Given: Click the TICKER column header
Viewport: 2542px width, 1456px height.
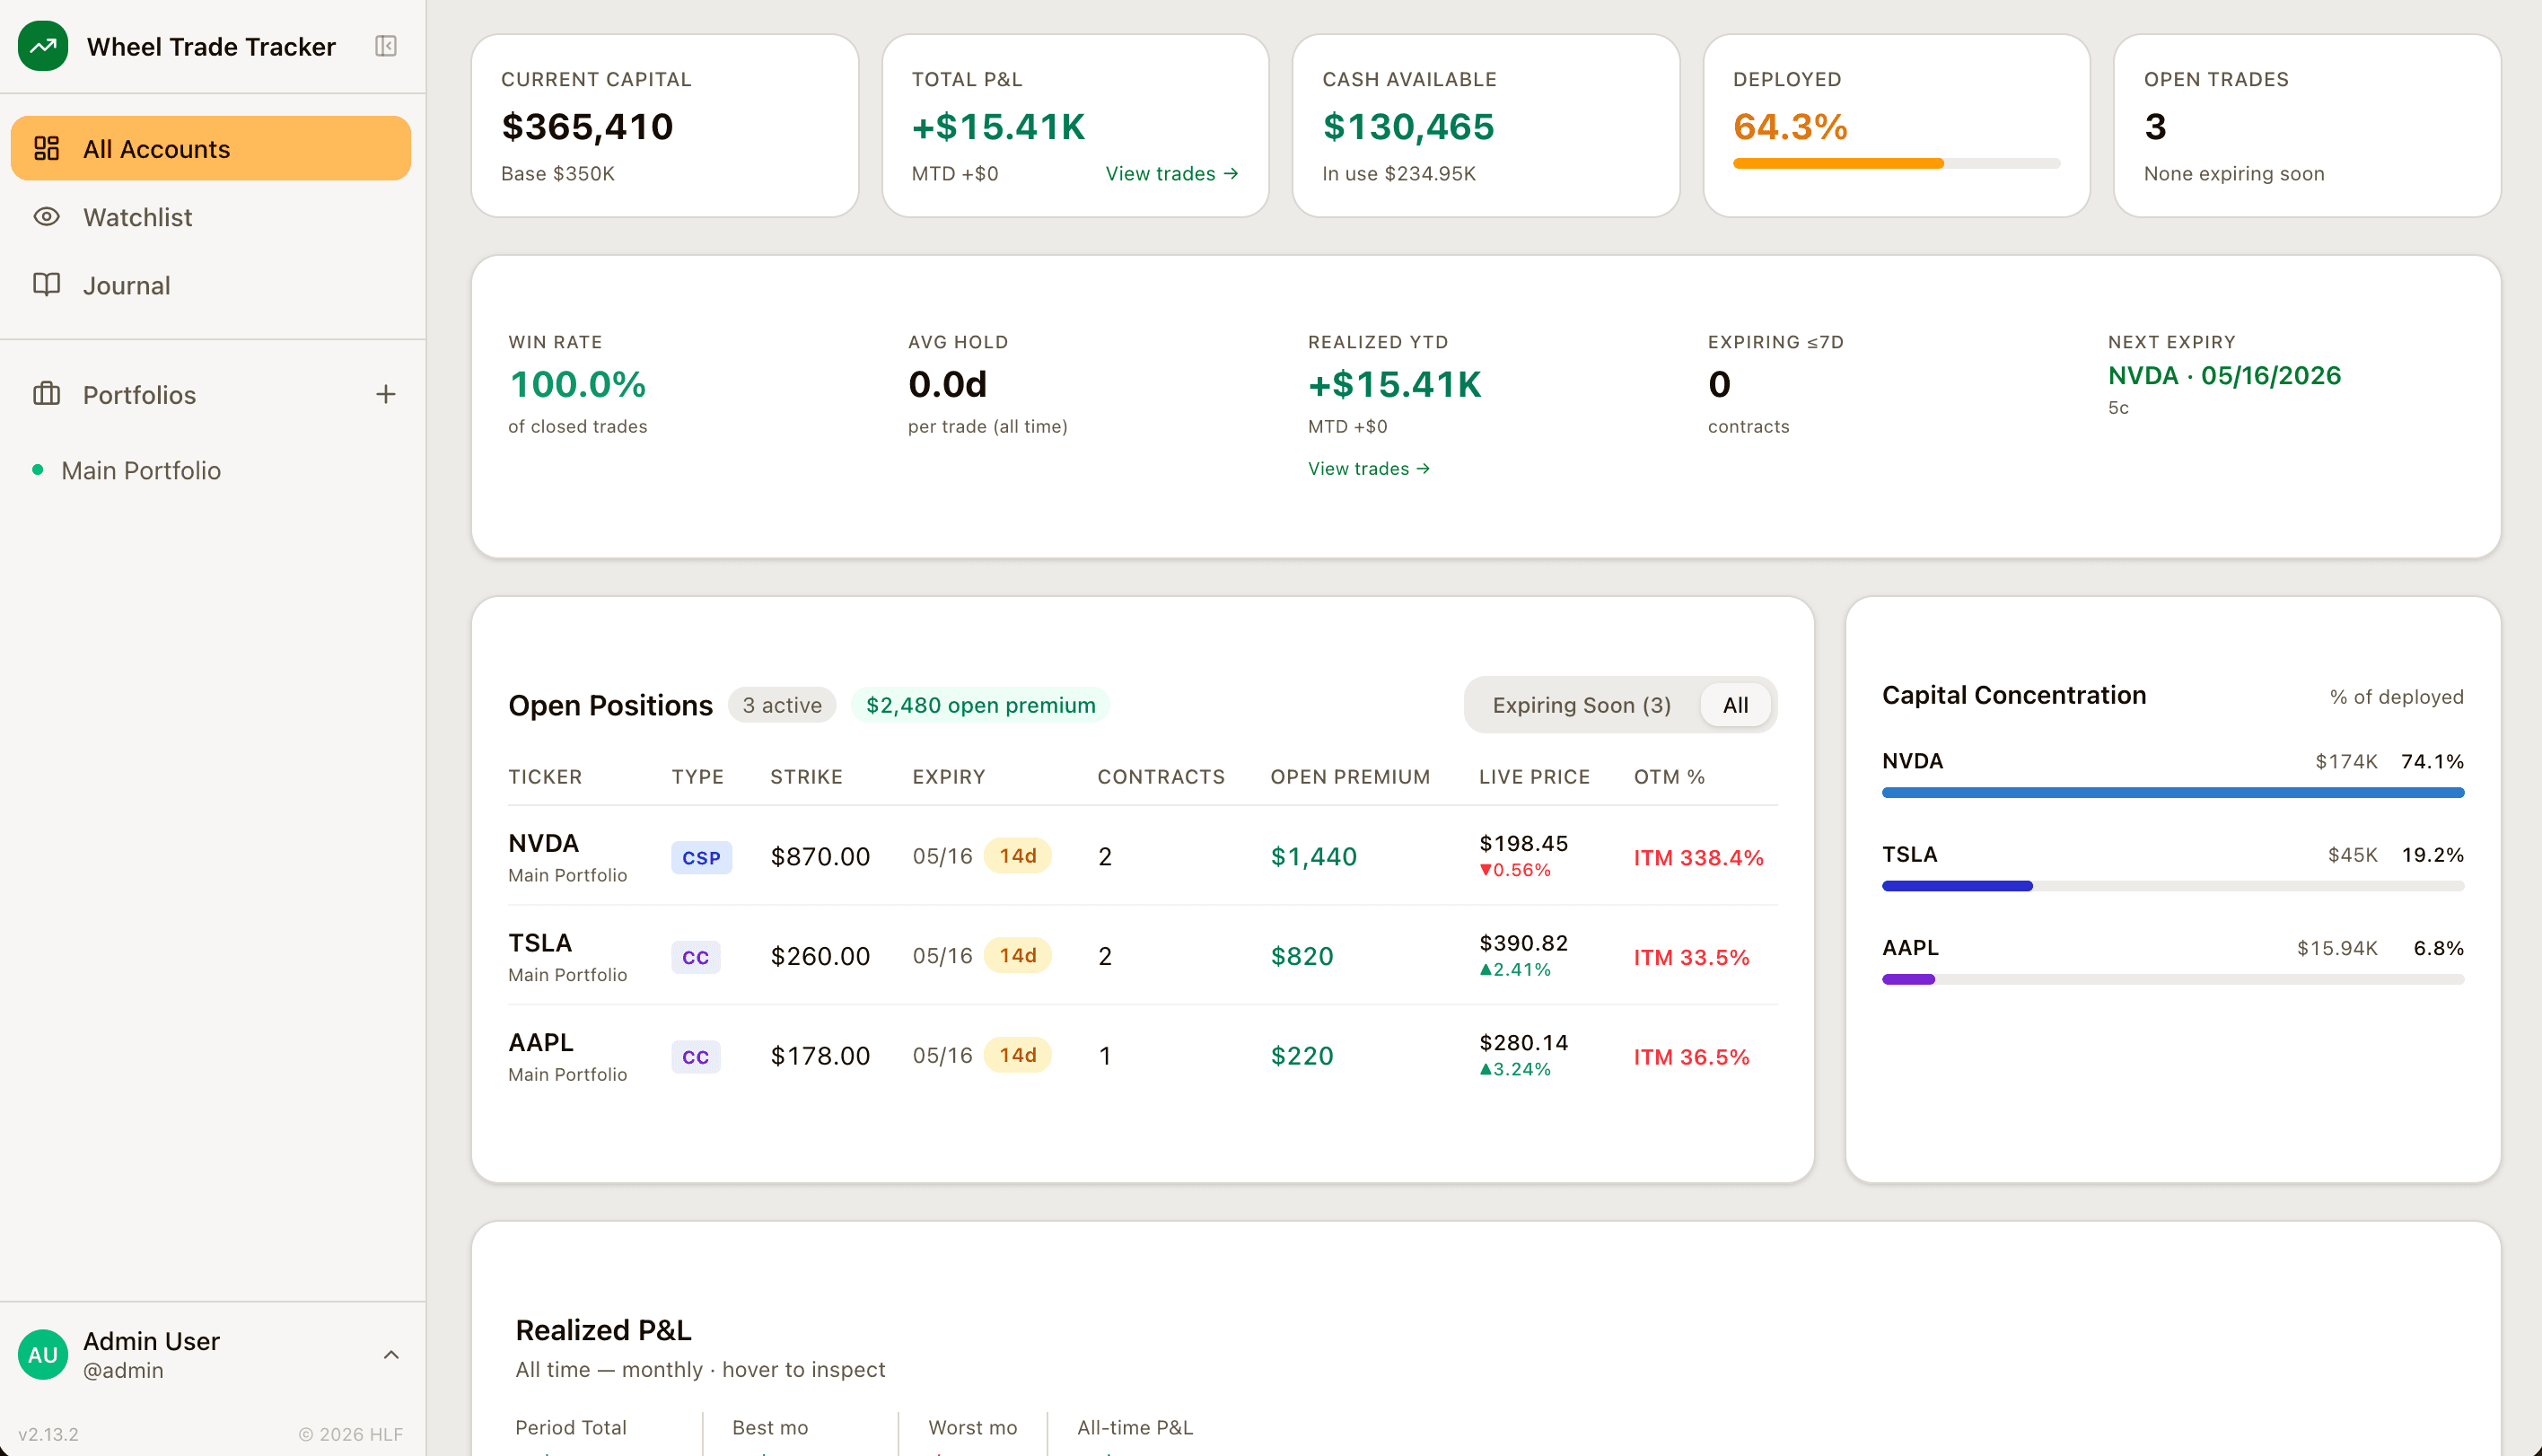Looking at the screenshot, I should click(x=545, y=777).
